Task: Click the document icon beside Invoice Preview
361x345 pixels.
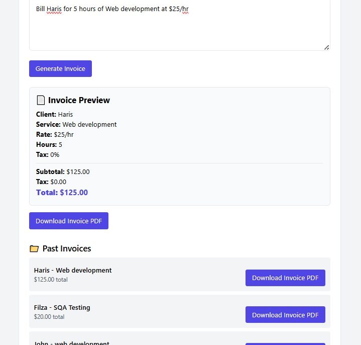Action: click(x=41, y=100)
